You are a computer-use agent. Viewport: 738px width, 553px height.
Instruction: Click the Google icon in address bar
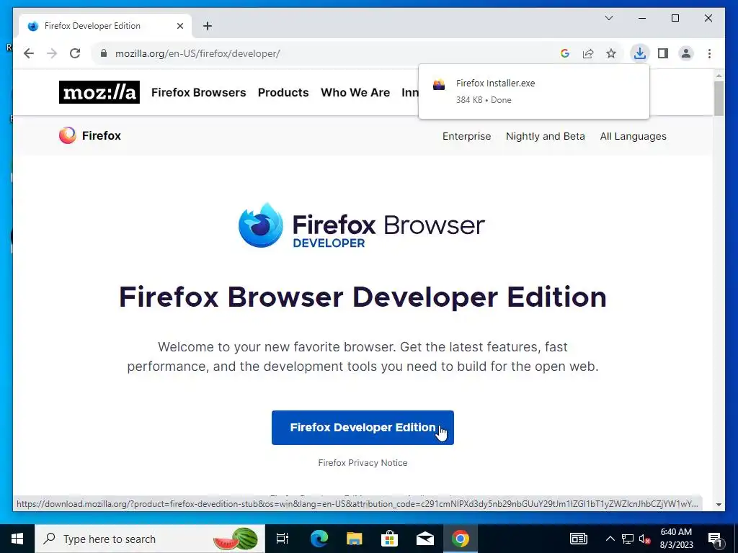[565, 53]
